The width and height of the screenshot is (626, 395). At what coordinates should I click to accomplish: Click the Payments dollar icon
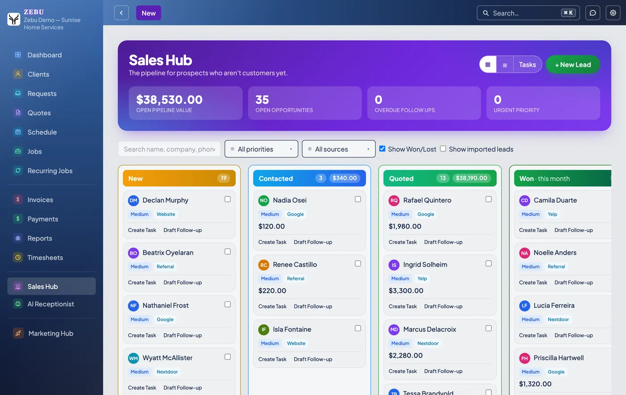18,219
